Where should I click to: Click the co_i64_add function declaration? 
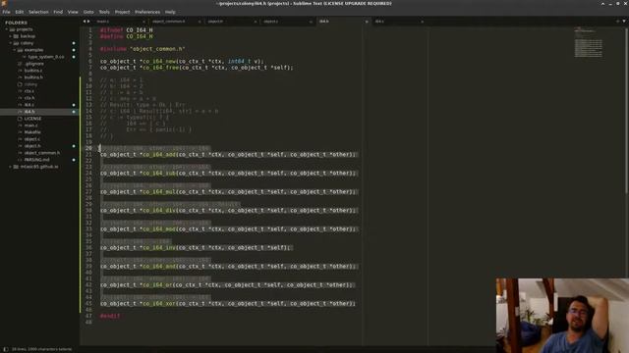[228, 155]
